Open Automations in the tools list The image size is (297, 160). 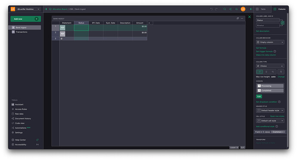(x=21, y=128)
